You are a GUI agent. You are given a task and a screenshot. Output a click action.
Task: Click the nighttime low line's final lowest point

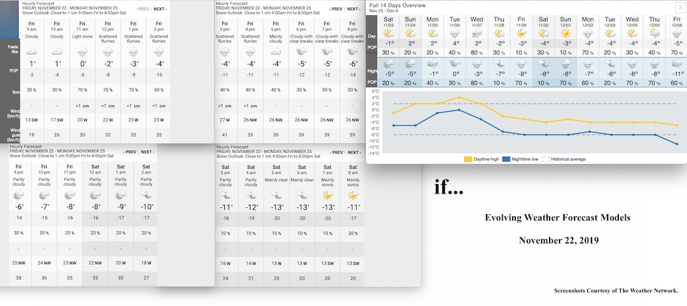[x=677, y=144]
